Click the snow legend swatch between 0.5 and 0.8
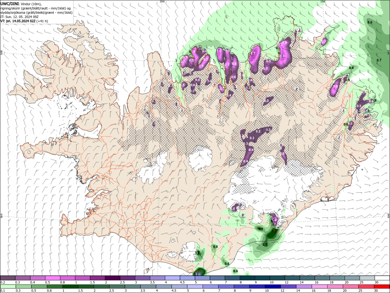The height and width of the screenshot is (293, 390). click(52, 278)
